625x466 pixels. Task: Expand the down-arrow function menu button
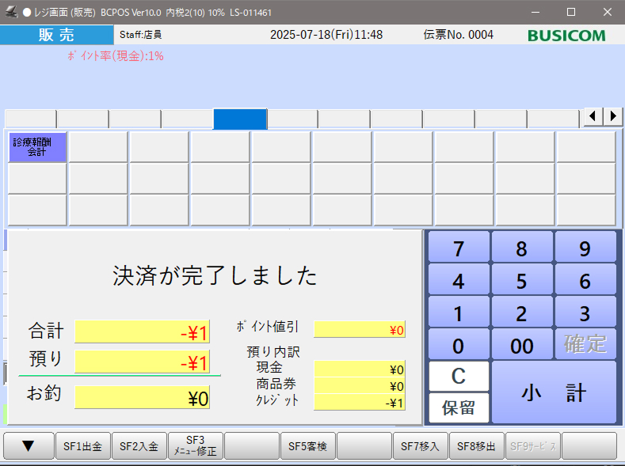pyautogui.click(x=28, y=446)
